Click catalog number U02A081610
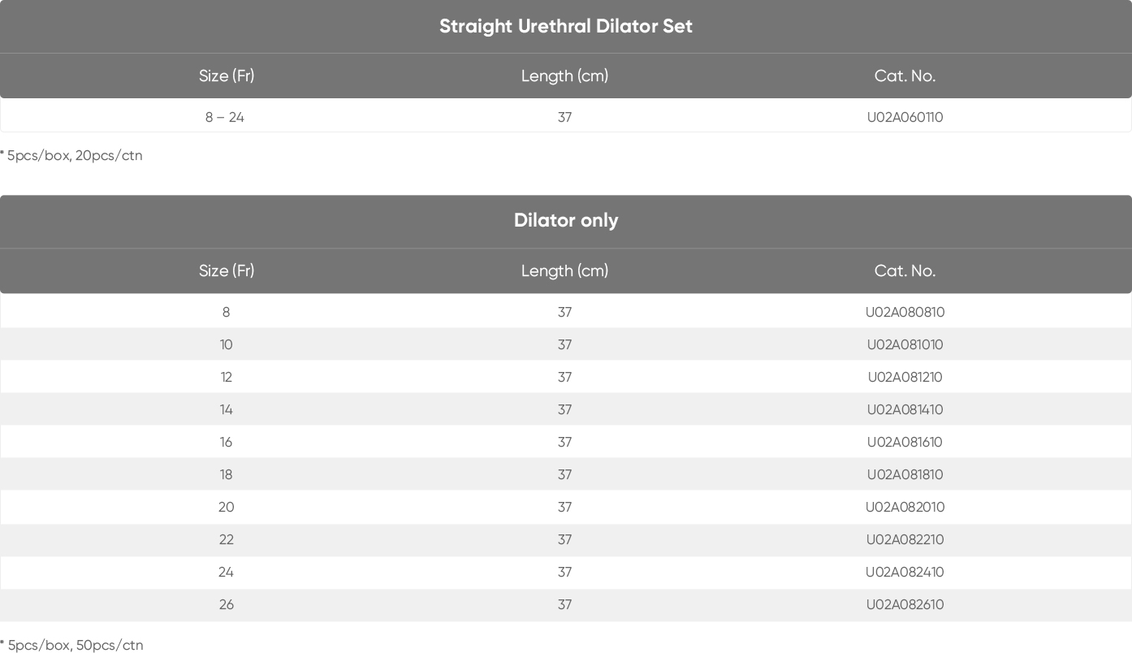This screenshot has width=1132, height=653. pos(905,442)
